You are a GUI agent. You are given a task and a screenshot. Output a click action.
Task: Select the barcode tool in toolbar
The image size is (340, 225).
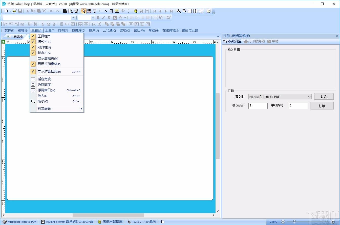pos(89,11)
